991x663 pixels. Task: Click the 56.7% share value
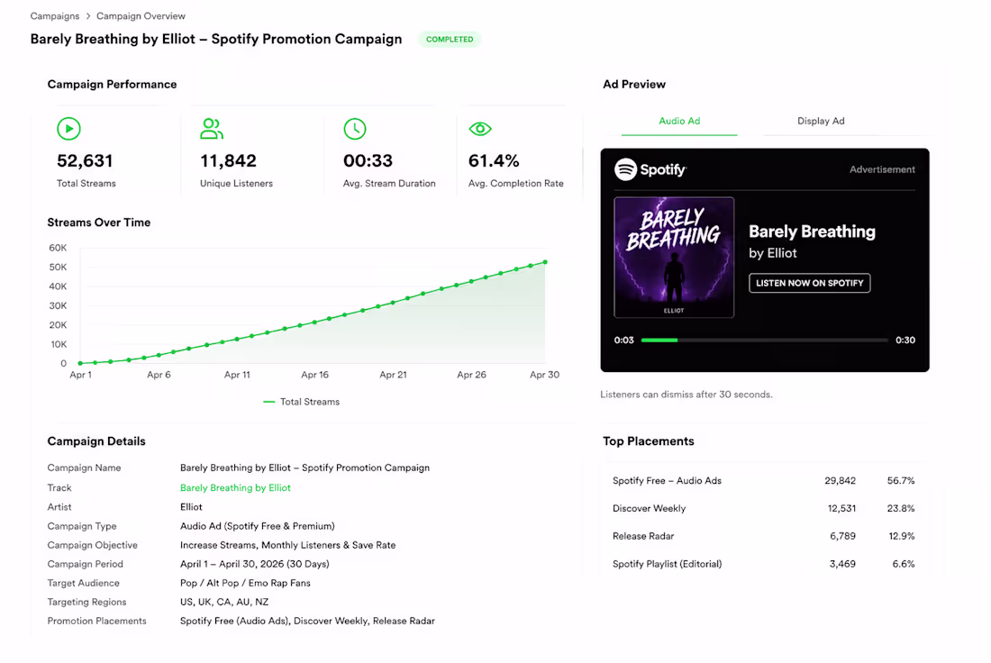pyautogui.click(x=901, y=480)
